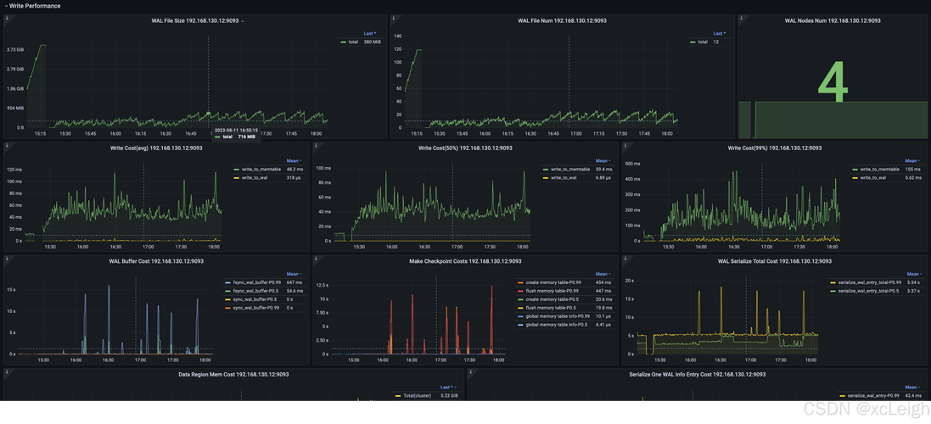Click info icon on WAL Nodes Num panel
Screen dimensions: 931x424
coord(741,18)
